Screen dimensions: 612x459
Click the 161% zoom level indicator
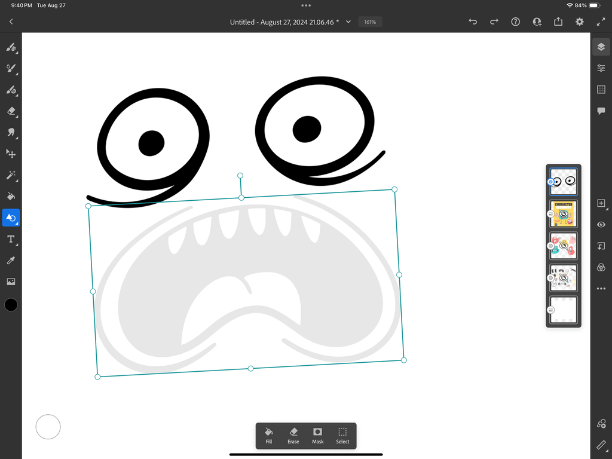pyautogui.click(x=370, y=22)
